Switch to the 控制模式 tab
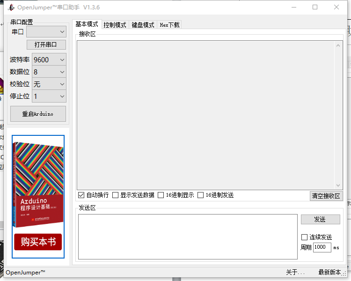 coord(115,25)
